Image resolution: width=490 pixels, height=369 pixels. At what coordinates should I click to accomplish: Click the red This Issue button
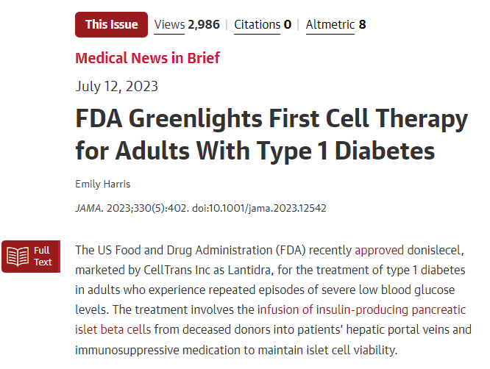point(111,24)
